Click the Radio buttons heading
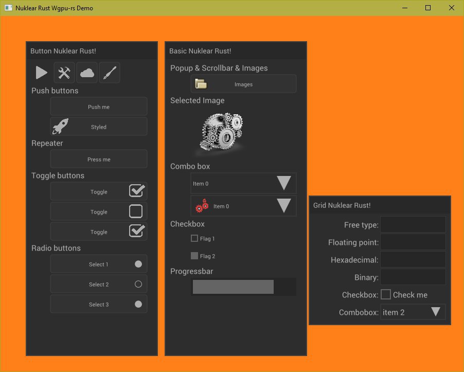The width and height of the screenshot is (464, 372). (x=56, y=248)
